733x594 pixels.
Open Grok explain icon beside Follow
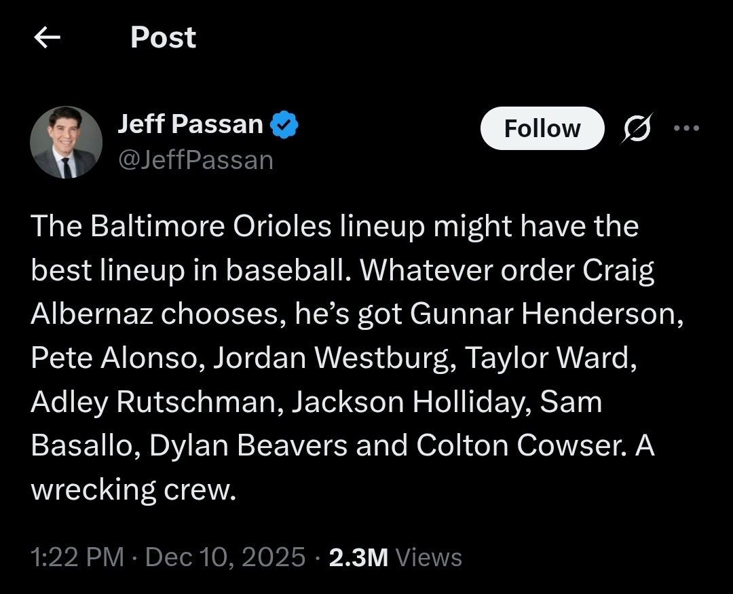click(x=636, y=128)
